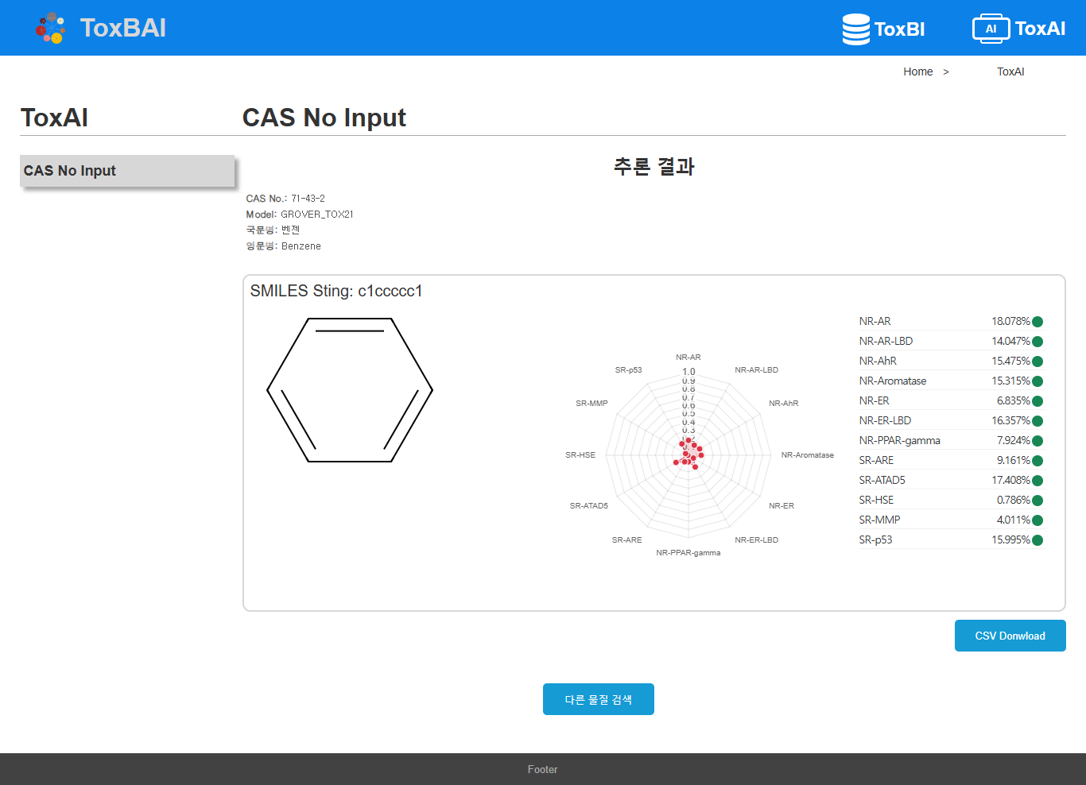This screenshot has height=785, width=1086.
Task: Click the benzene structure image
Action: coord(350,389)
